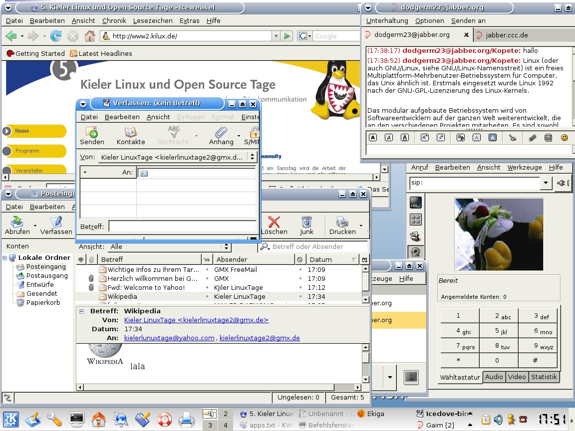Click the Gaim increase font size icon
Image resolution: width=575 pixels, height=431 pixels.
click(424, 138)
